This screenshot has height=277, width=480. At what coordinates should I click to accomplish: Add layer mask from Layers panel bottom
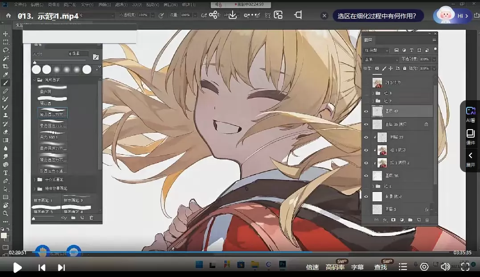394,220
